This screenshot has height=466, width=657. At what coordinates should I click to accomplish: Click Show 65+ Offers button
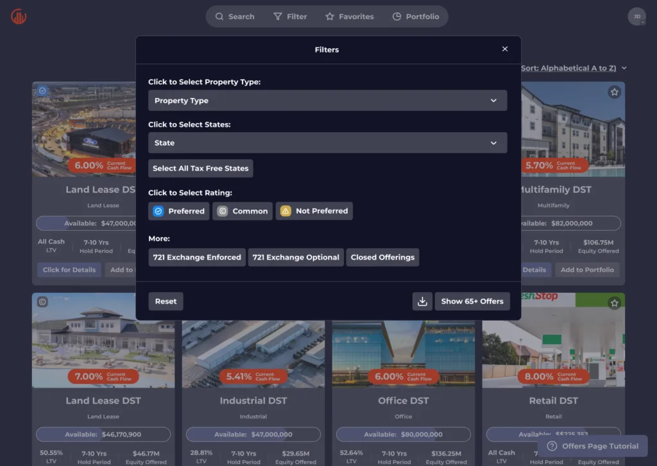click(472, 301)
